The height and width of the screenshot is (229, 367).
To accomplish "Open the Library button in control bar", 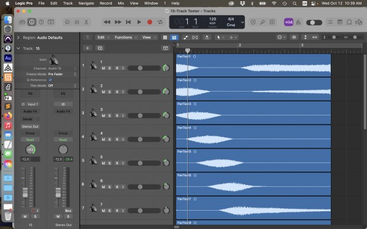I will (22, 22).
